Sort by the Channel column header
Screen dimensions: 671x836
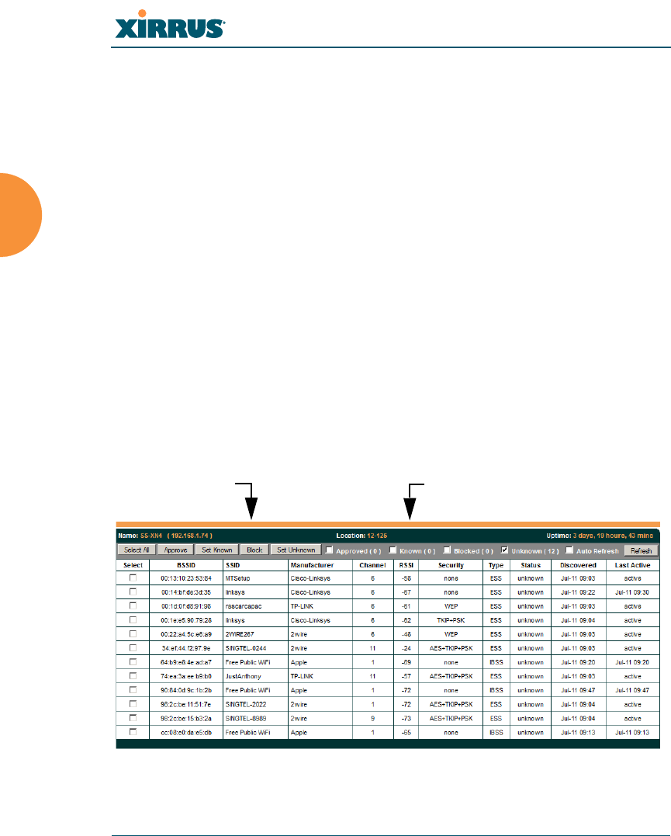click(372, 565)
